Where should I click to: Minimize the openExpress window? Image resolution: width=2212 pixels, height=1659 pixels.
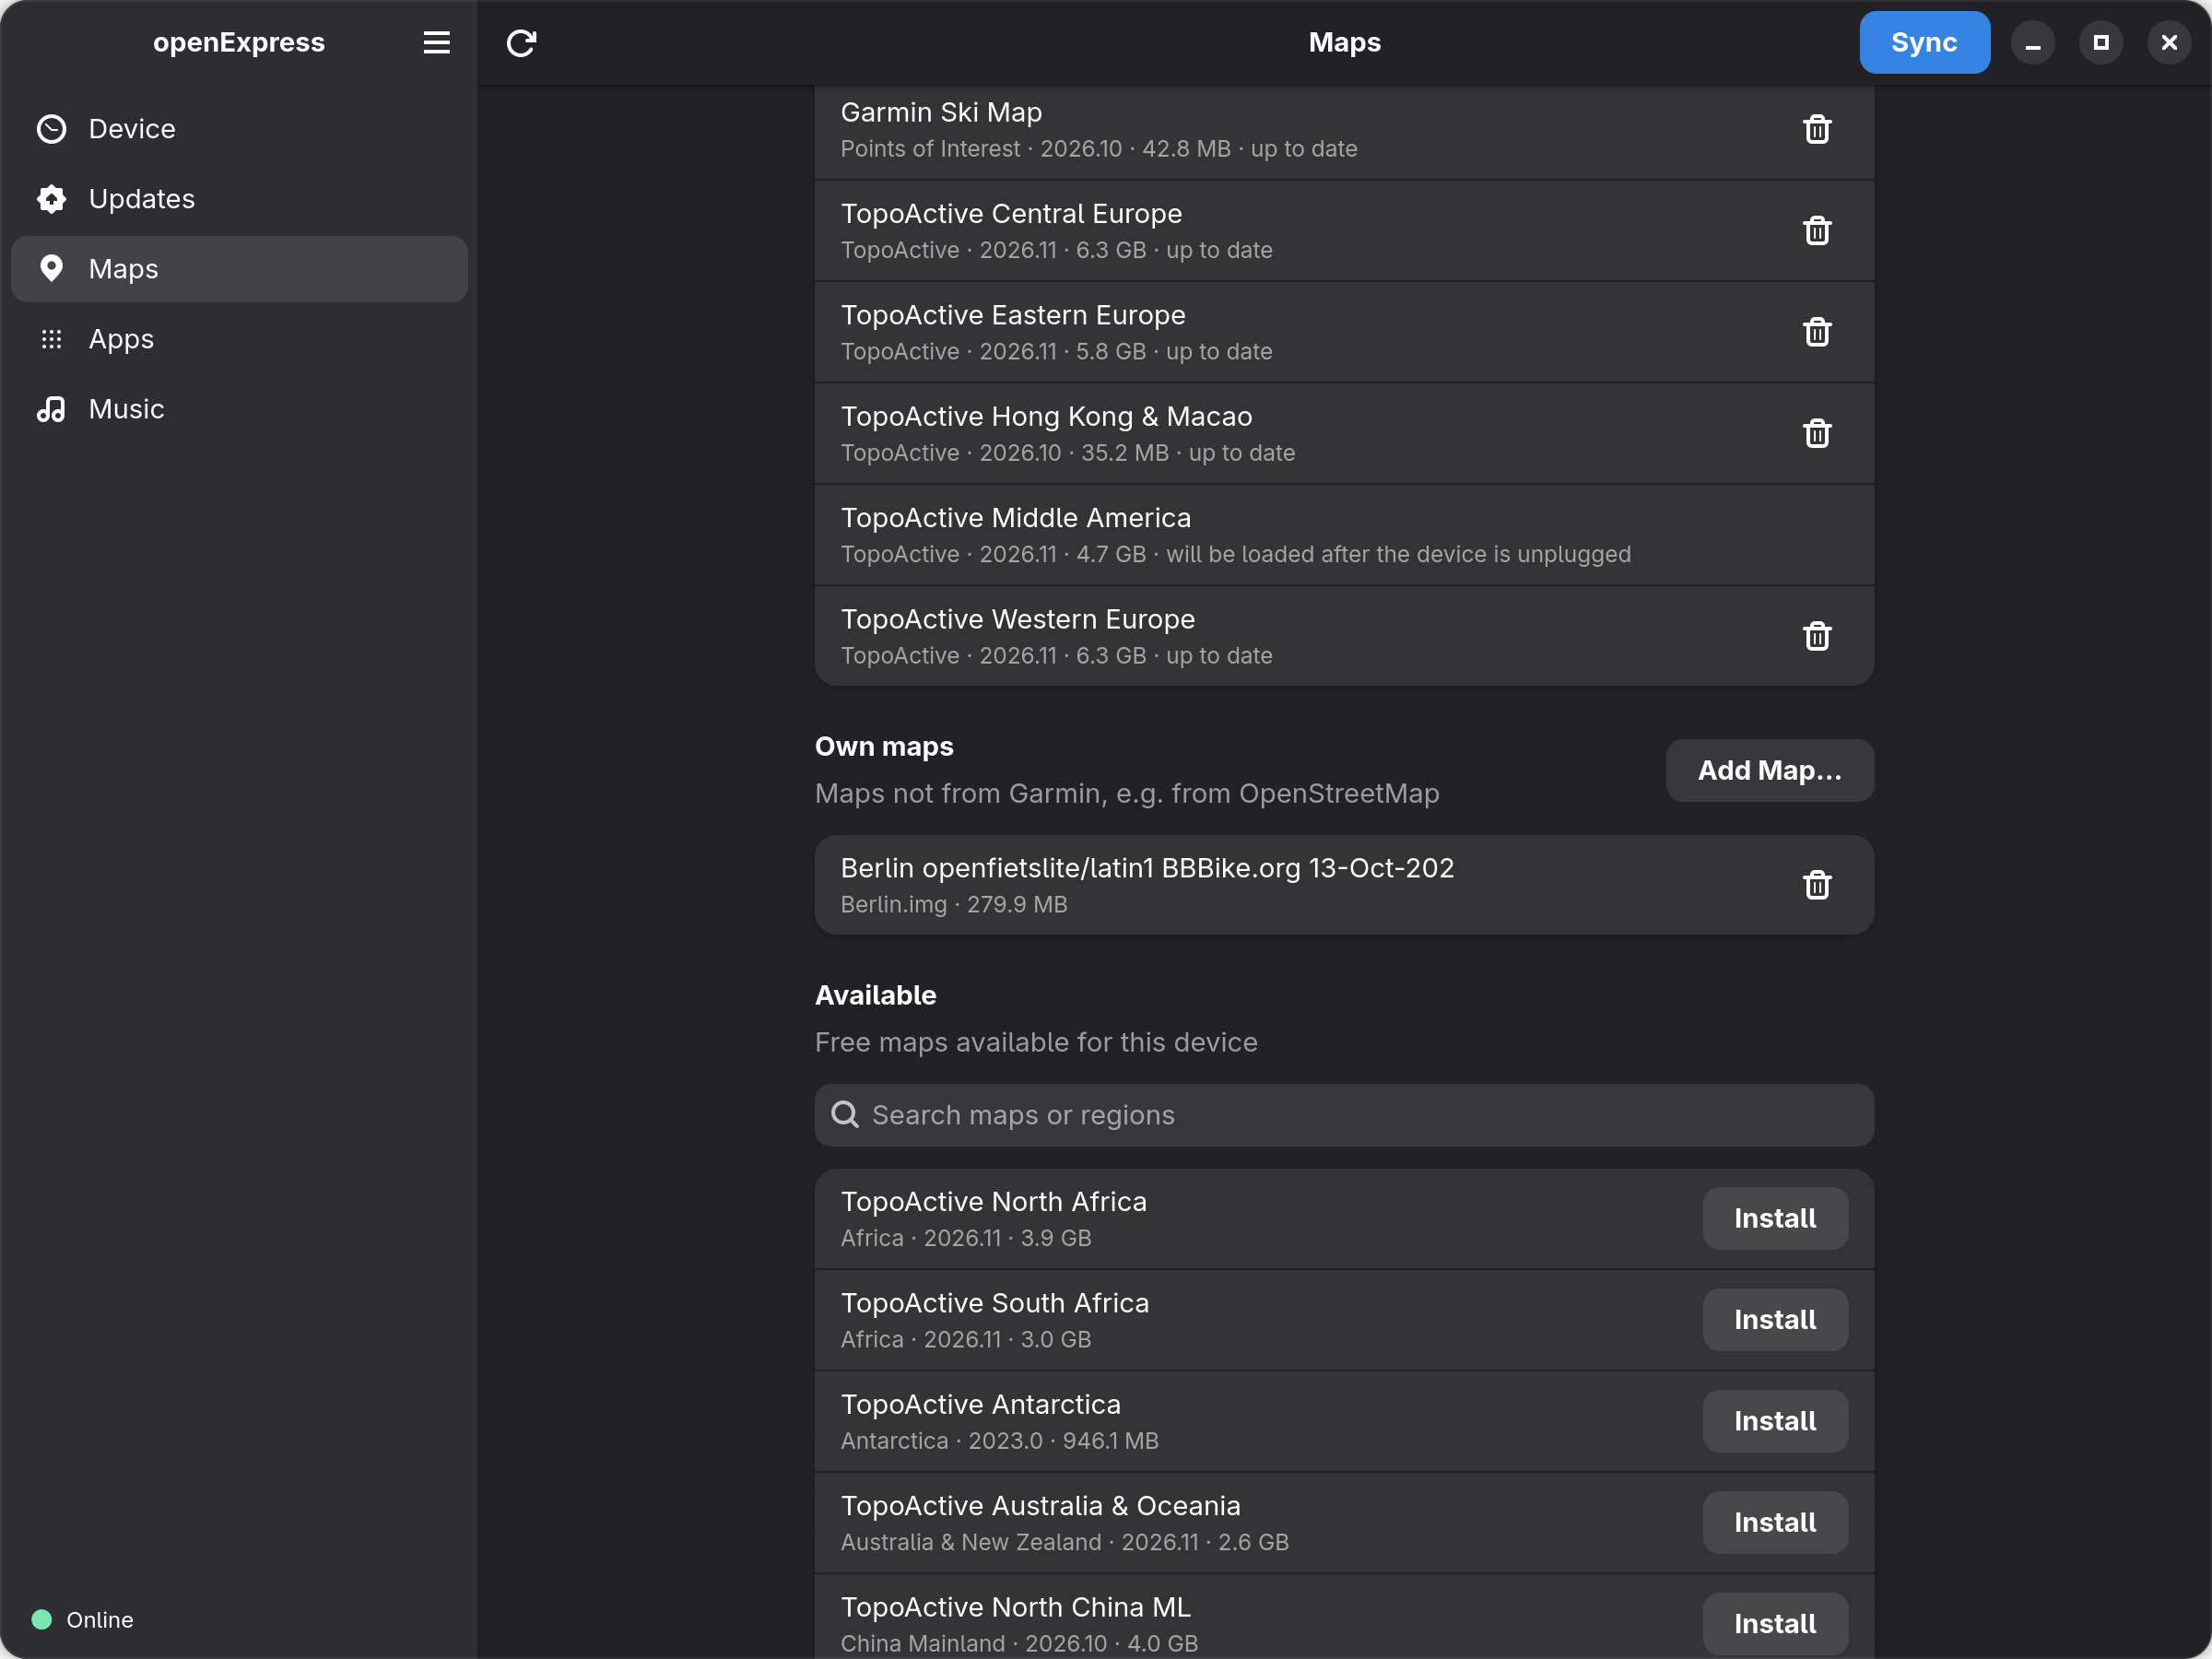click(x=2033, y=43)
